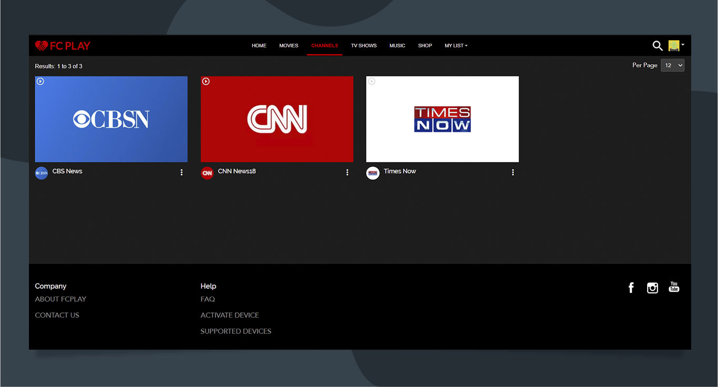Open the TV Shows tab
718x387 pixels.
point(364,46)
